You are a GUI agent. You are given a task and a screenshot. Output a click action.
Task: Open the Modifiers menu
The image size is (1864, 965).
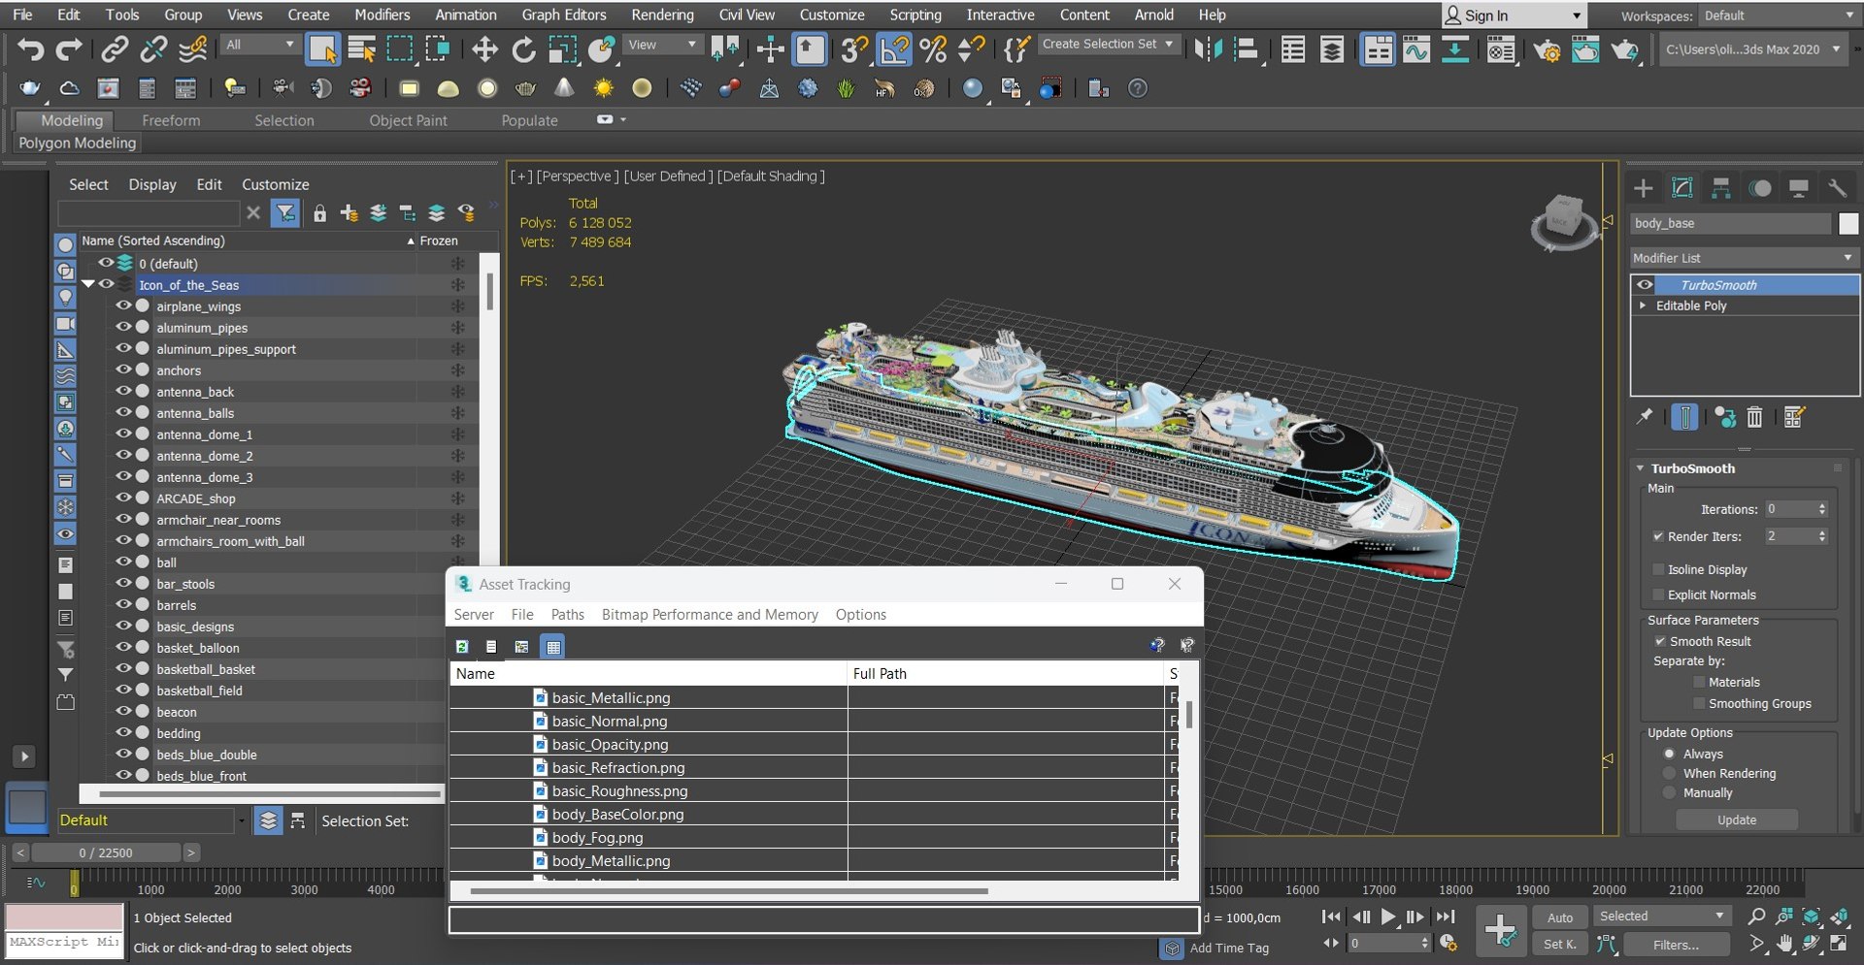(382, 15)
